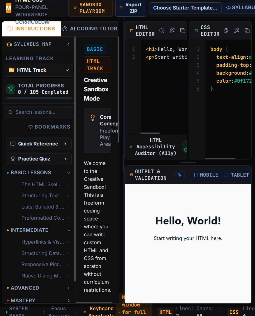Open Bookmarks heart link

49,127
